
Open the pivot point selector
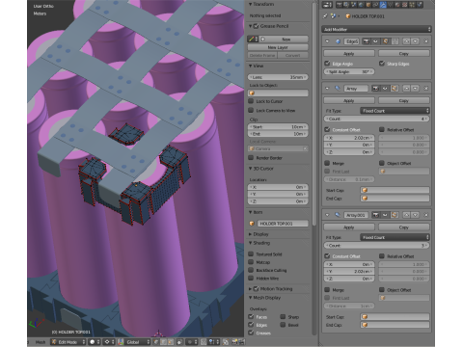(109, 342)
